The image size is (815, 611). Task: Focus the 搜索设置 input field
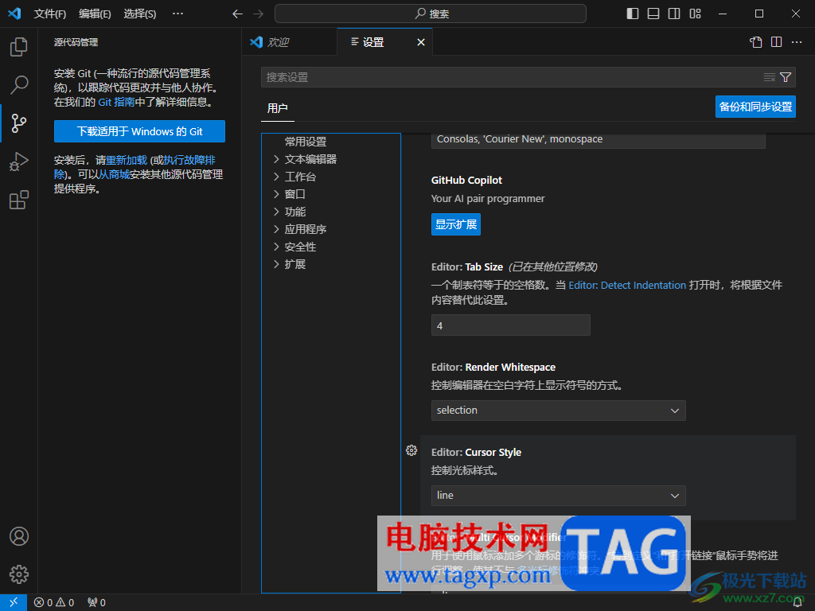coord(512,77)
